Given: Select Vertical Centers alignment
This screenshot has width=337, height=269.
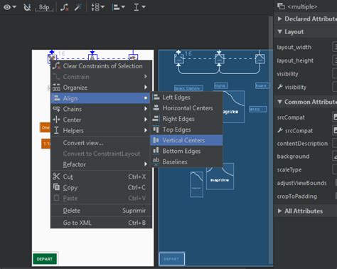Looking at the screenshot, I should point(186,140).
